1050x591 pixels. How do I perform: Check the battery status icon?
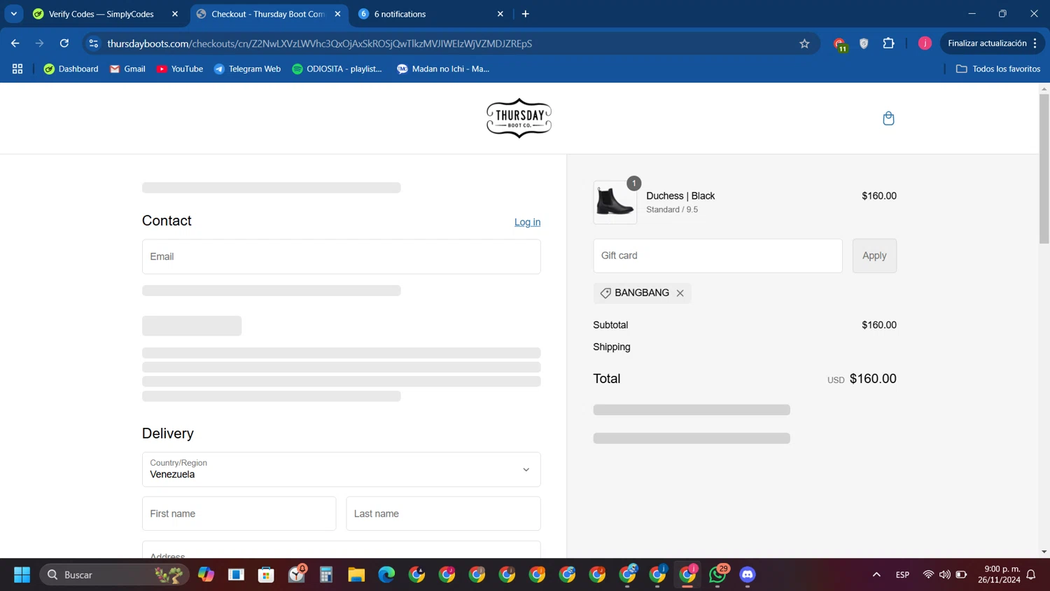[962, 575]
